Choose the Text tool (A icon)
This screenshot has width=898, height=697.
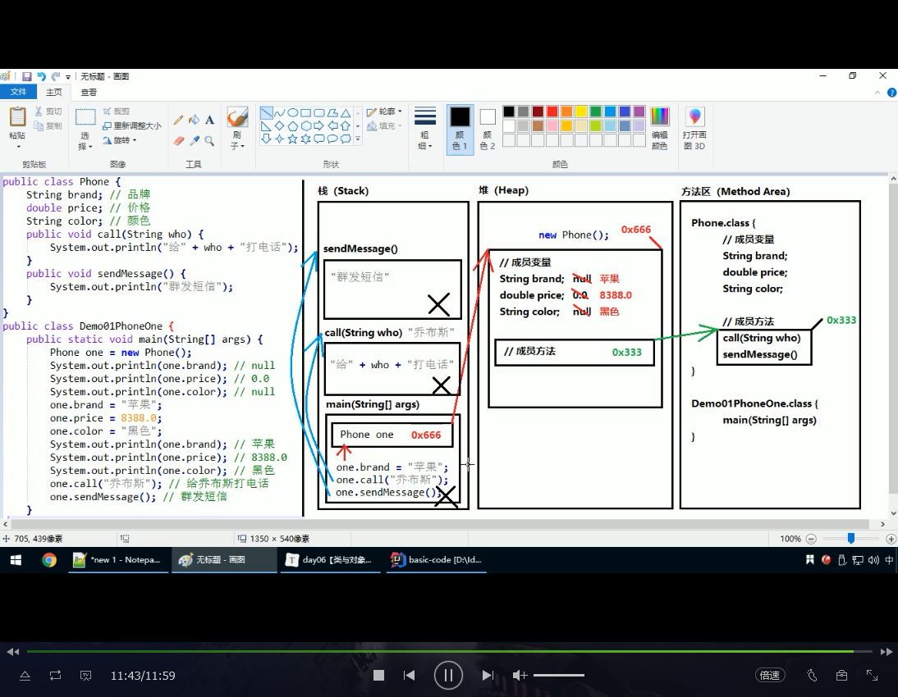(x=210, y=120)
